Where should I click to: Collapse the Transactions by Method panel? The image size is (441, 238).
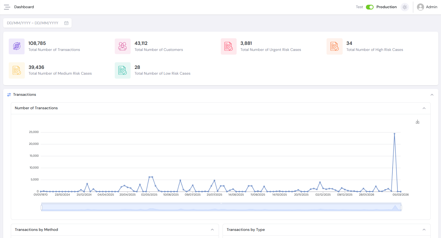(212, 230)
